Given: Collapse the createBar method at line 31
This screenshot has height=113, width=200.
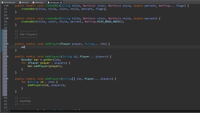Looking at the screenshot, I should click(x=8, y=6).
